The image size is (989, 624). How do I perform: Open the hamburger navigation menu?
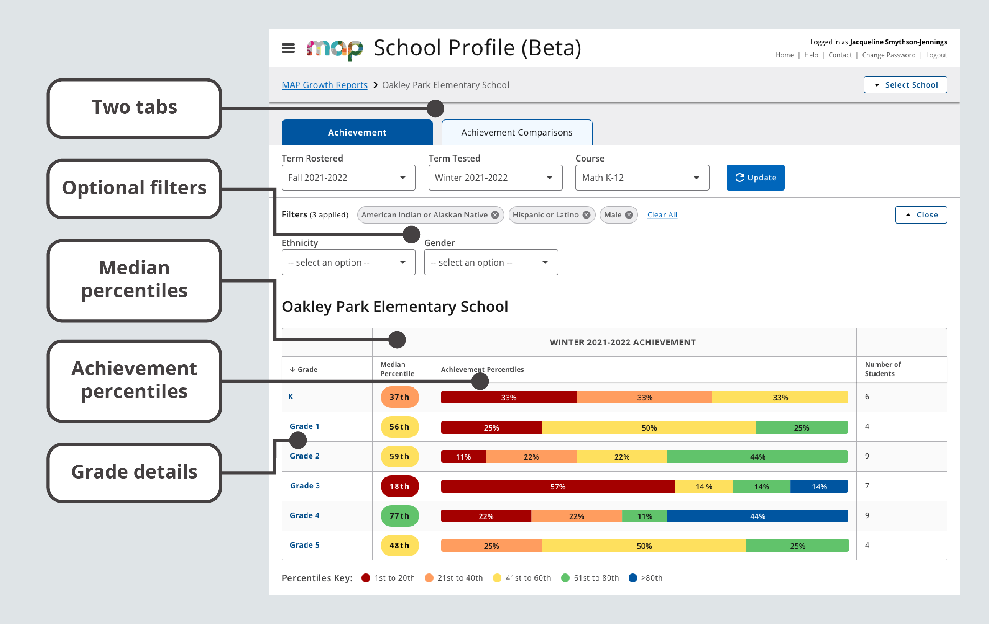point(288,47)
